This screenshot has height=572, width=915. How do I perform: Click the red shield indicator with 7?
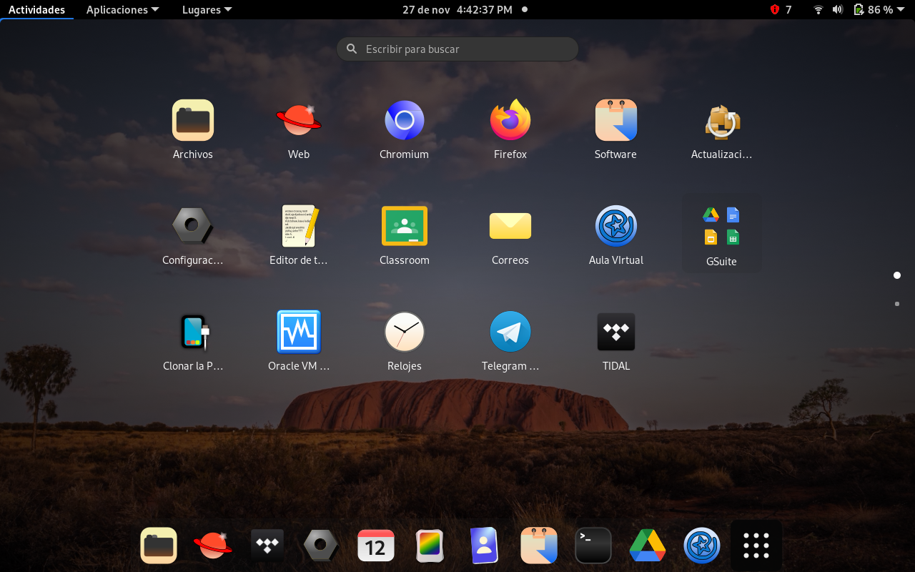coord(781,10)
